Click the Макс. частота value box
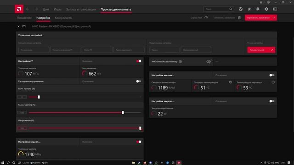Screen dimensions: 294x165 [22, 113]
